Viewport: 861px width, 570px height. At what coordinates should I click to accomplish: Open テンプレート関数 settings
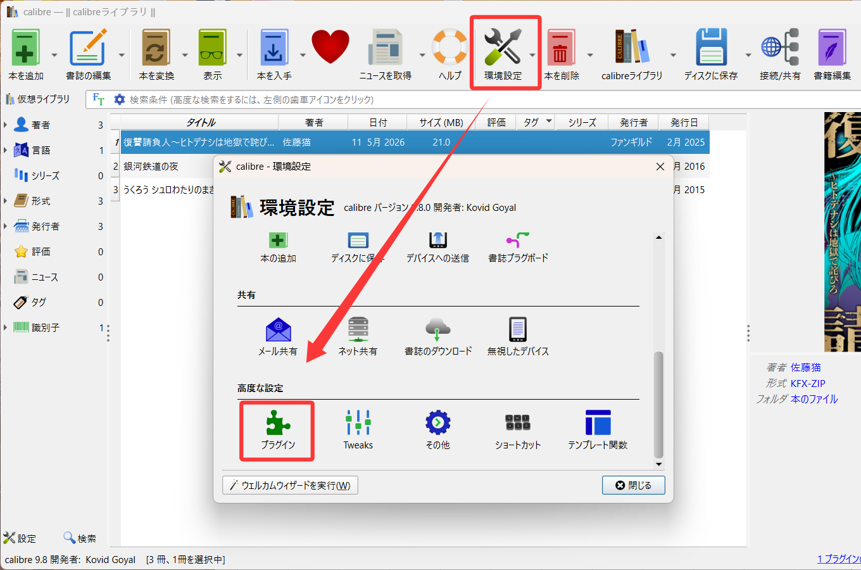click(598, 430)
